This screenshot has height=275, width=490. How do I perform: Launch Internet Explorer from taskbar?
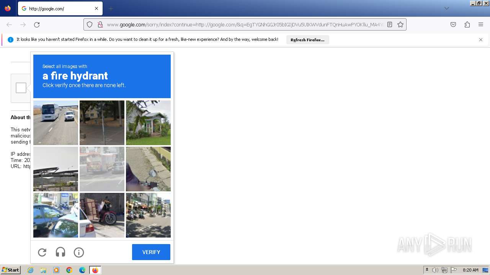(x=30, y=270)
